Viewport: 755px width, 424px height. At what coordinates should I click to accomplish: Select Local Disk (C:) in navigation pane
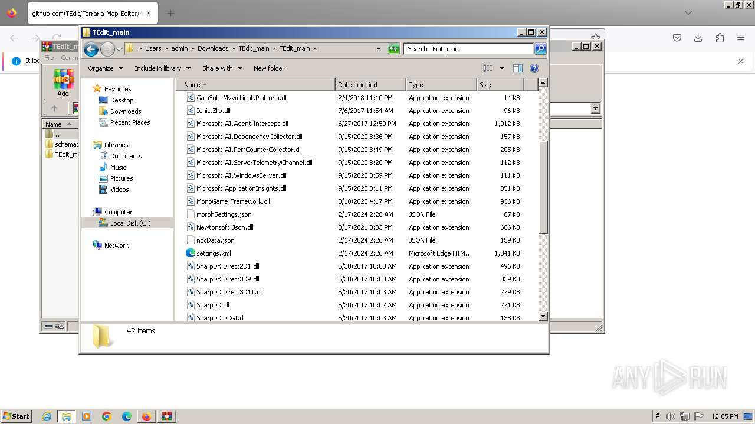pyautogui.click(x=130, y=223)
